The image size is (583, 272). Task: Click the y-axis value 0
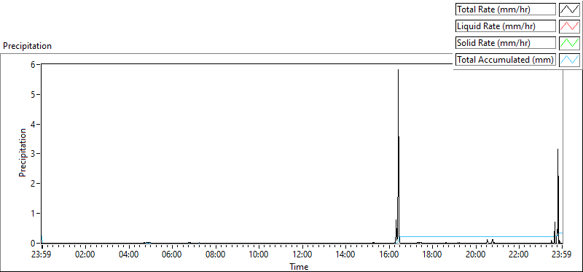(x=33, y=243)
